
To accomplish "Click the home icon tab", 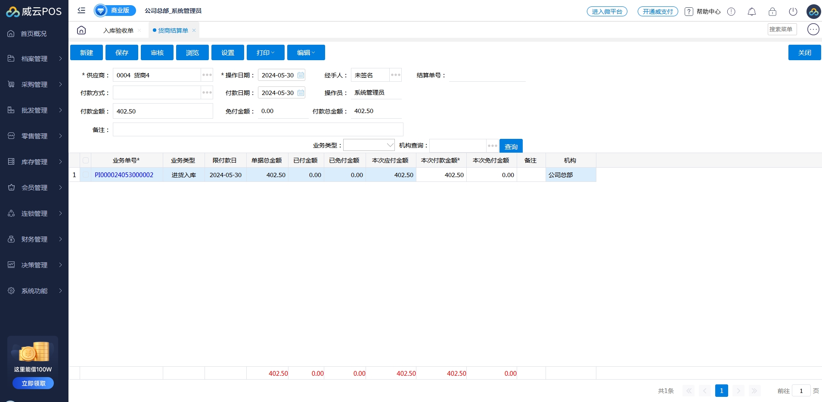I will tap(81, 30).
